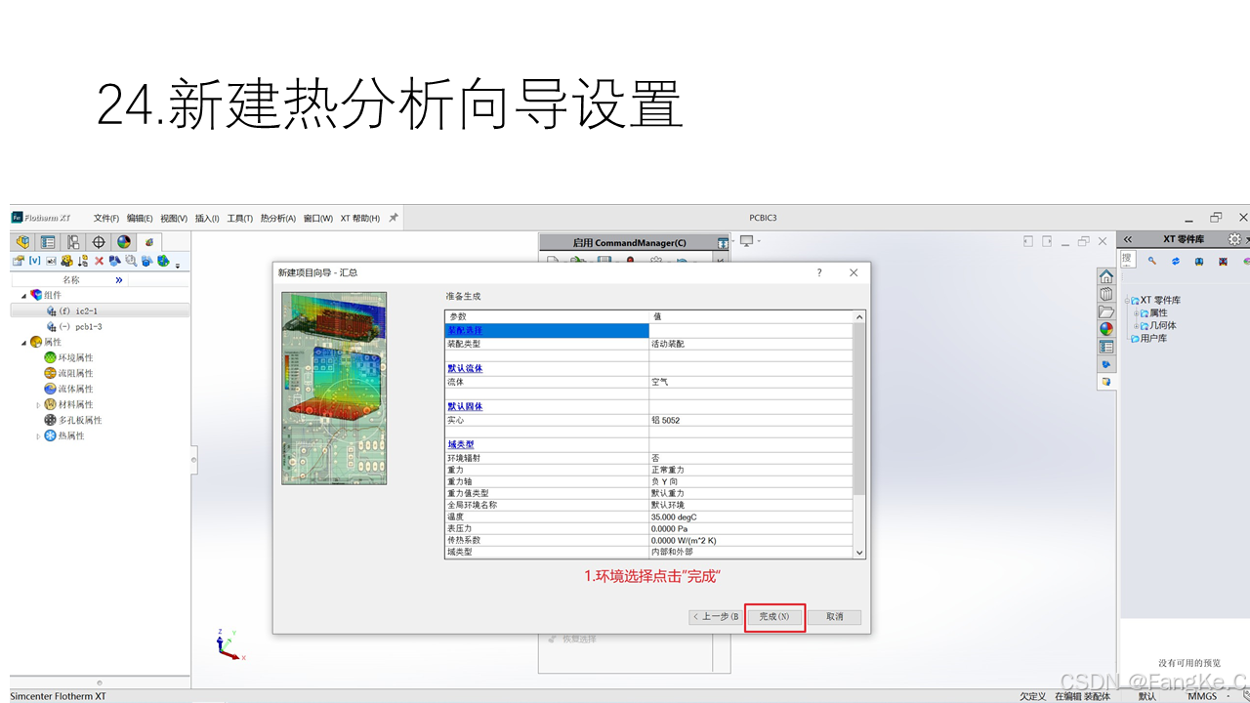The width and height of the screenshot is (1250, 703).
Task: Click the monitor display icon in viewport header
Action: pos(747,241)
